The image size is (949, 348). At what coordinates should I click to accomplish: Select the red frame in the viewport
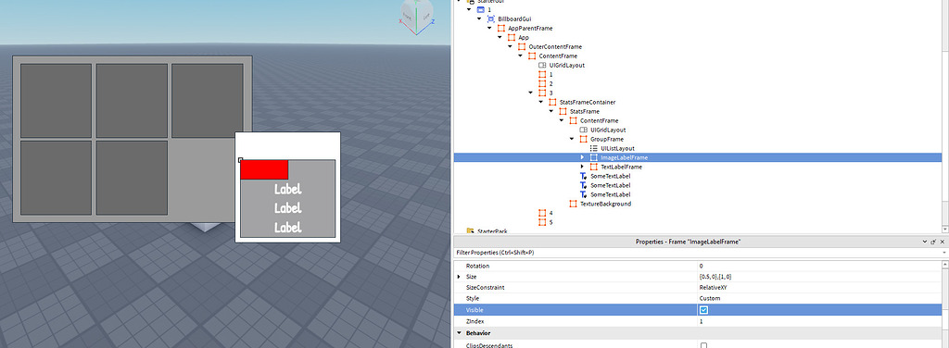264,169
